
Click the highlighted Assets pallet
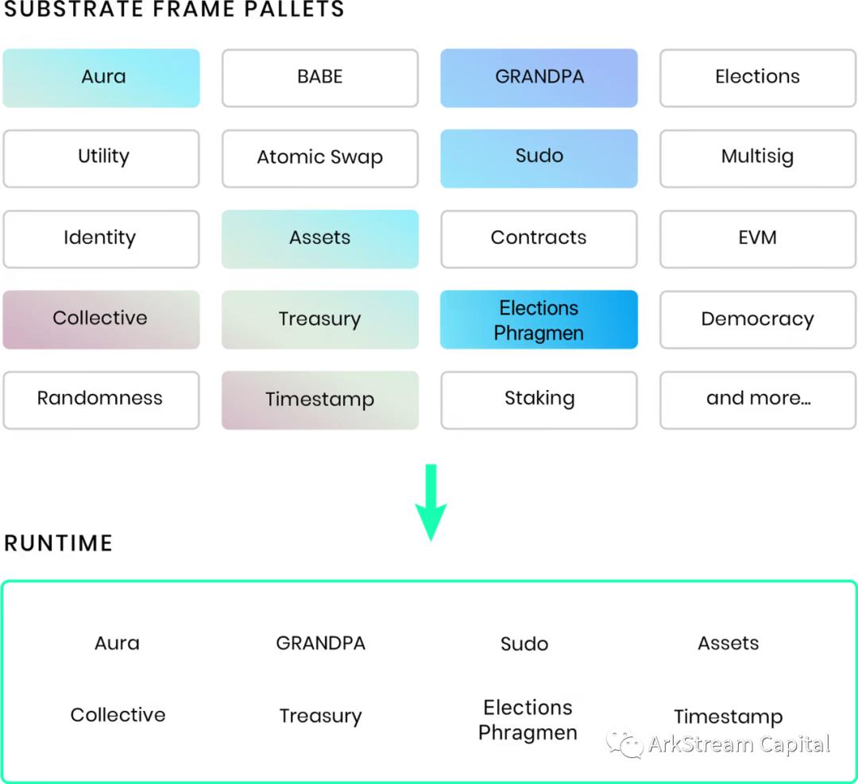pyautogui.click(x=320, y=238)
